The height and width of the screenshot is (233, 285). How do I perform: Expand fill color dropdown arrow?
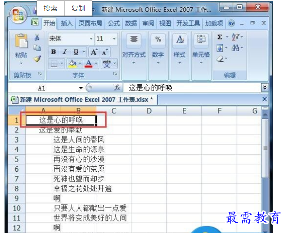[x=80, y=64]
